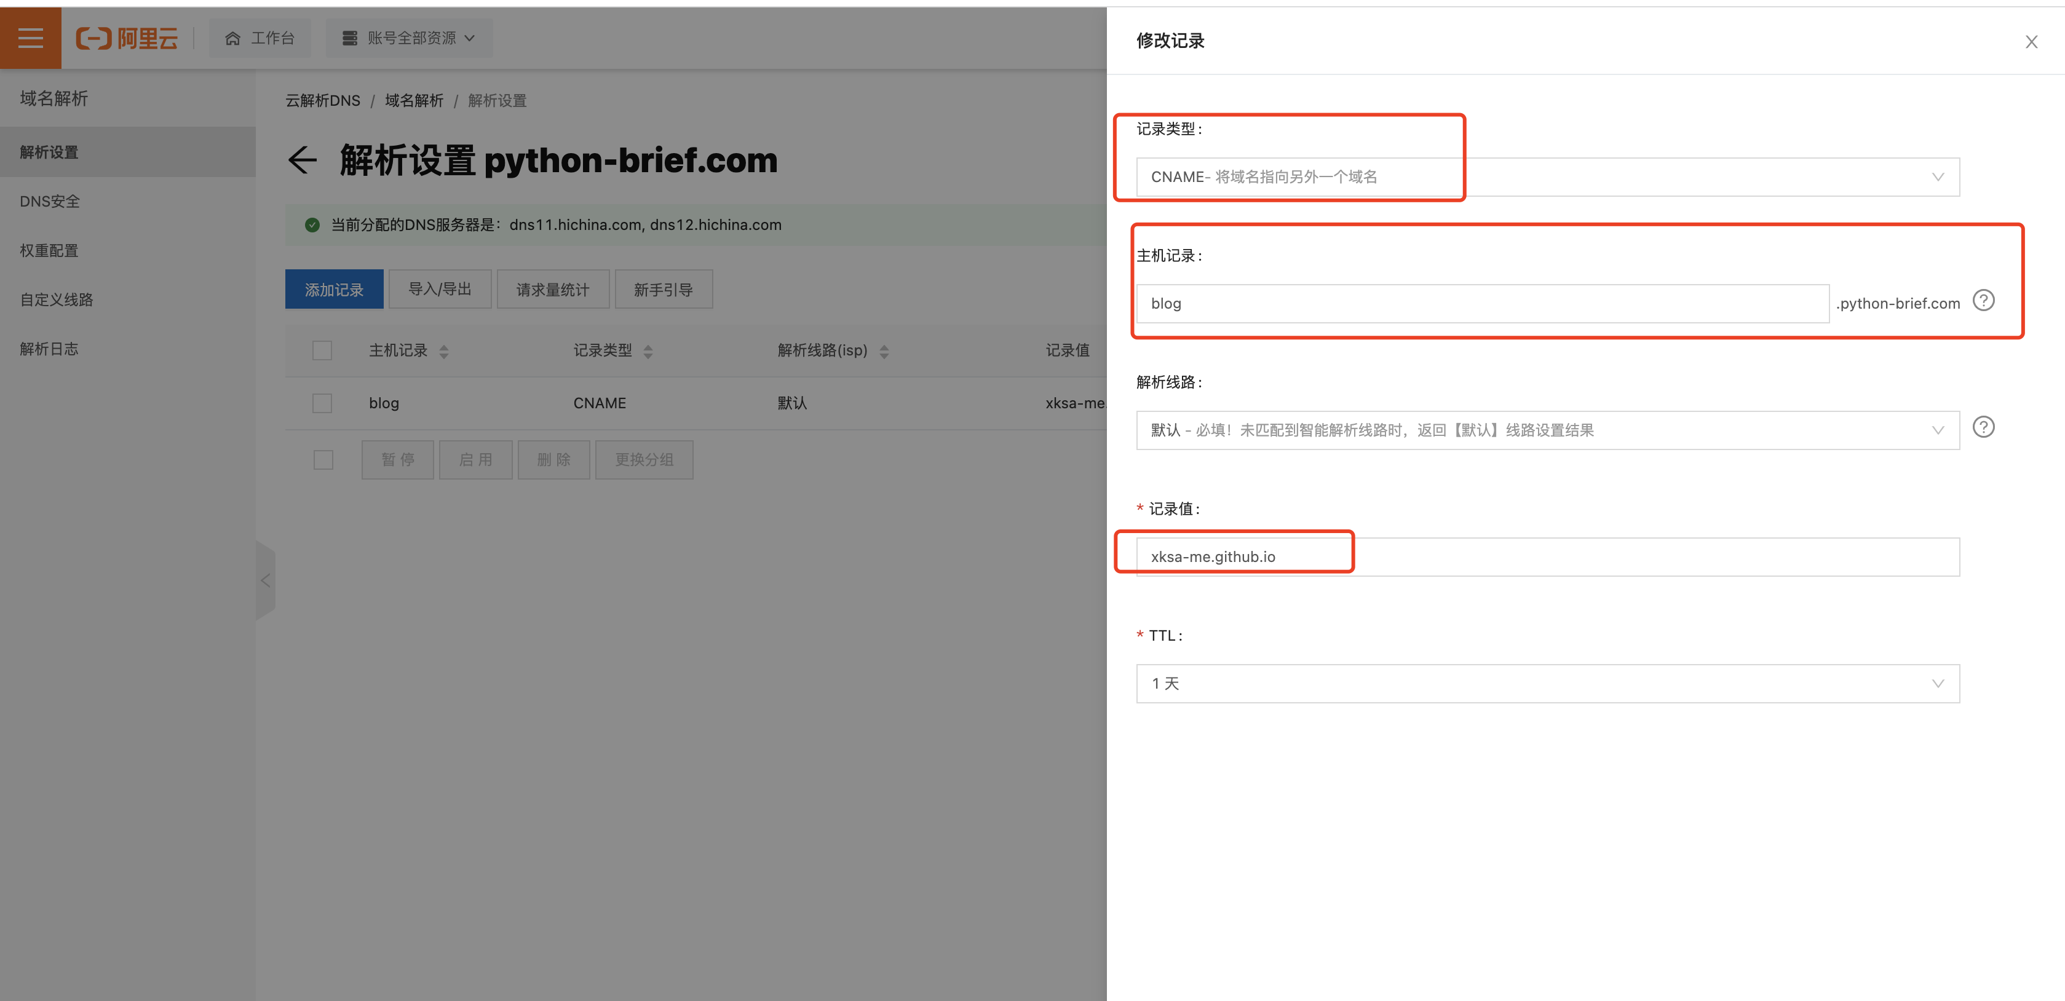2065x1001 pixels.
Task: Check the blog record row checkbox
Action: (x=322, y=403)
